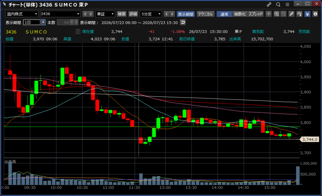Open the magnifier search icon in title bar
The width and height of the screenshot is (322, 196).
278,4
